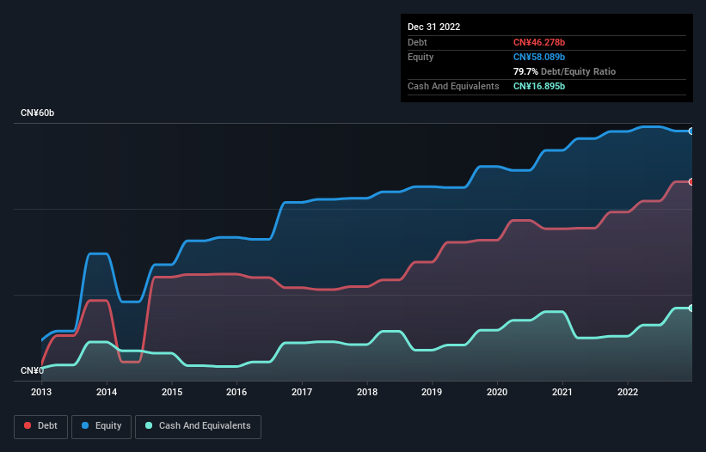This screenshot has width=706, height=452.
Task: Click the 2021 x-axis label
Action: coord(562,392)
